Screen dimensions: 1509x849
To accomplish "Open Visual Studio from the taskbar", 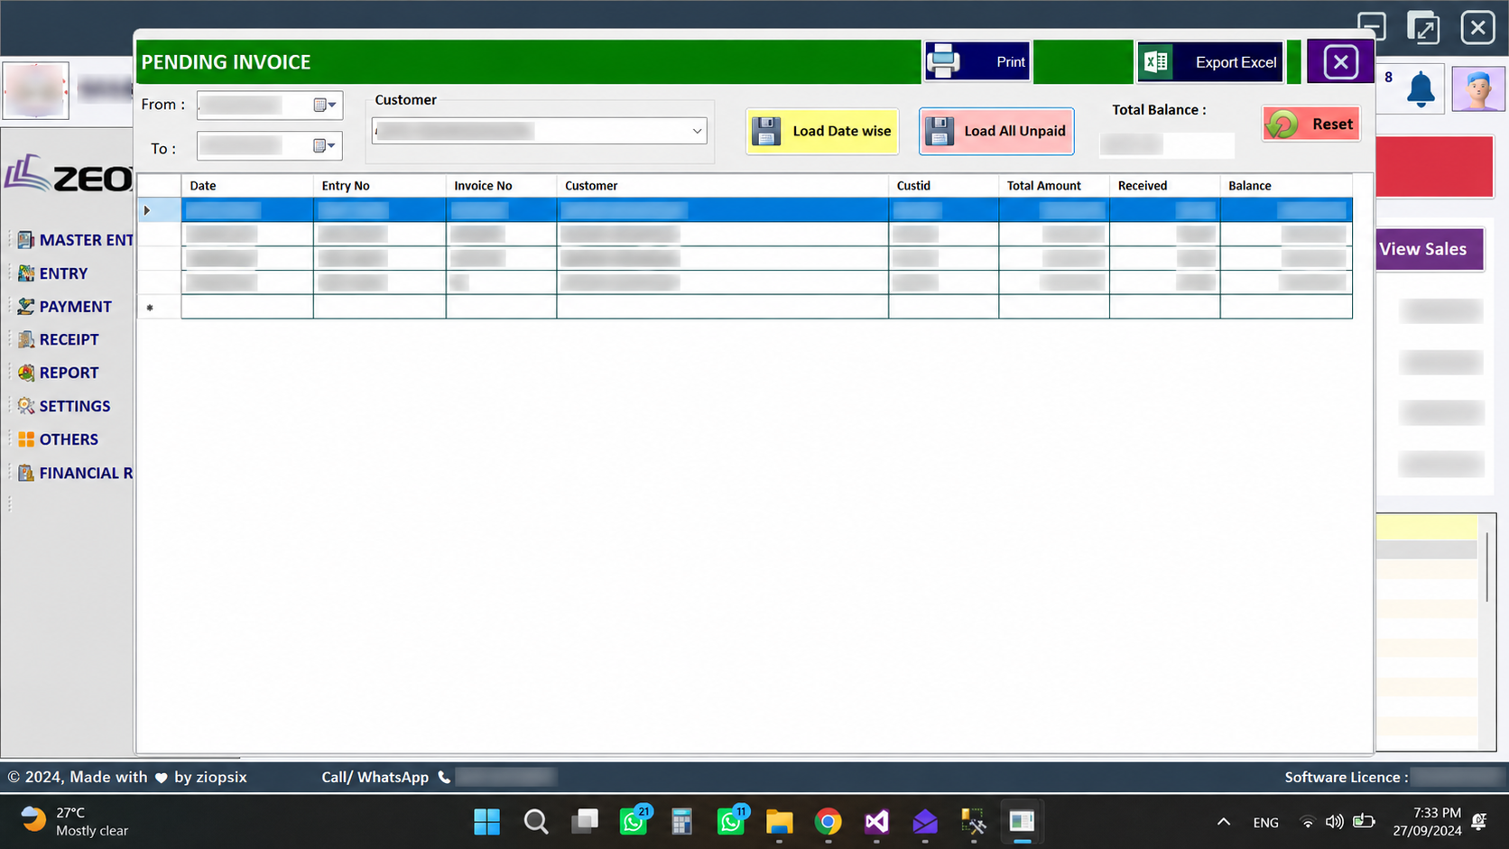I will coord(876,822).
